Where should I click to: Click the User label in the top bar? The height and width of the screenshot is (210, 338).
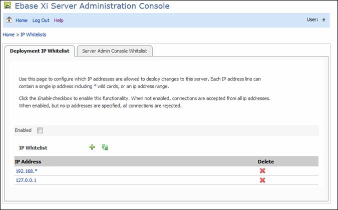[x=312, y=20]
